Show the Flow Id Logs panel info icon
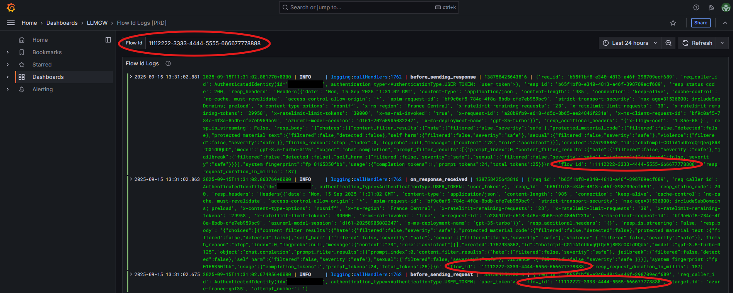The height and width of the screenshot is (293, 733). click(168, 63)
